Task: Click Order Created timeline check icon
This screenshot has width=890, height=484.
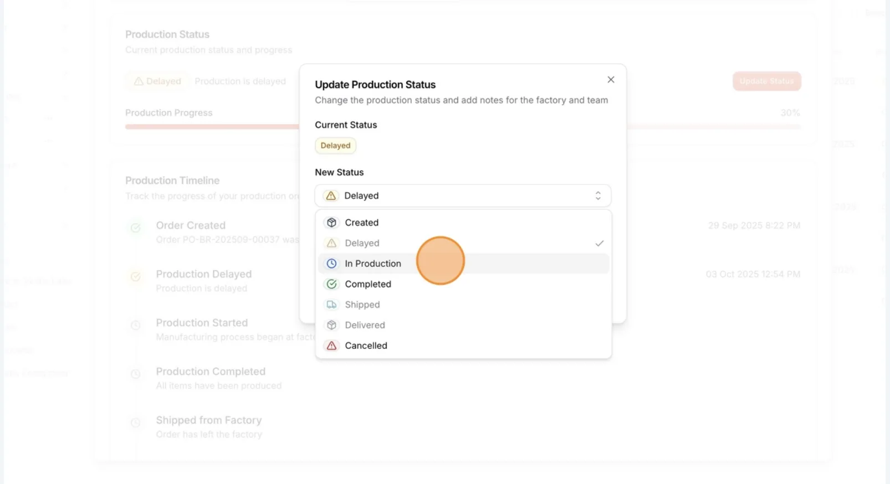Action: tap(135, 228)
